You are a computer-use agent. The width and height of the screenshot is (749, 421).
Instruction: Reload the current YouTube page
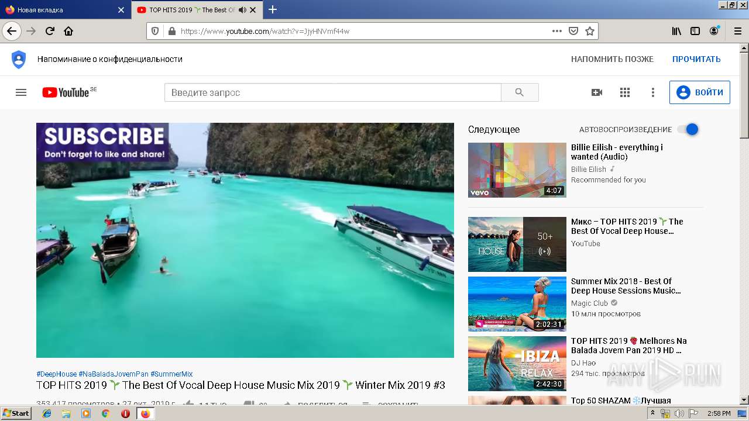tap(50, 31)
